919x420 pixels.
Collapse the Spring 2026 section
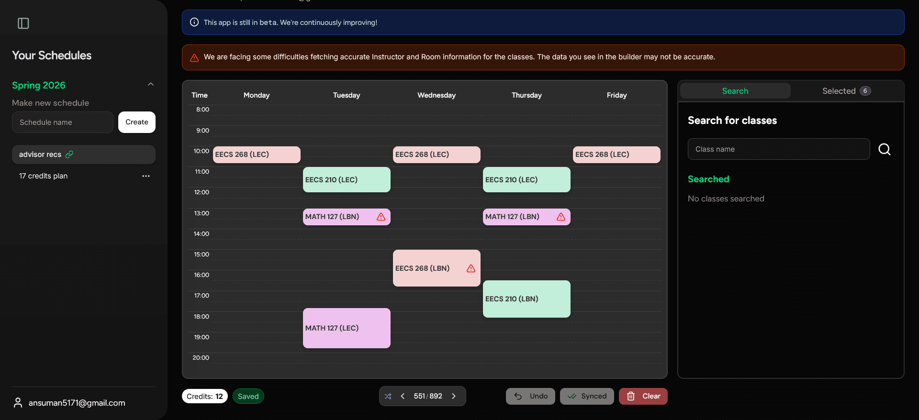point(151,84)
